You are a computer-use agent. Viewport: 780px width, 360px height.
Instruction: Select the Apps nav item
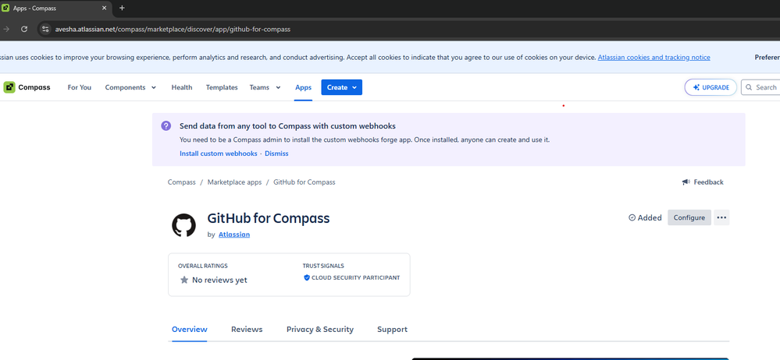coord(304,87)
